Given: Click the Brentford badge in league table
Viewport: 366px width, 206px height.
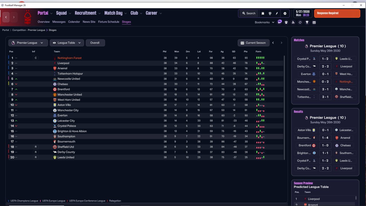Looking at the screenshot, I should [55, 89].
